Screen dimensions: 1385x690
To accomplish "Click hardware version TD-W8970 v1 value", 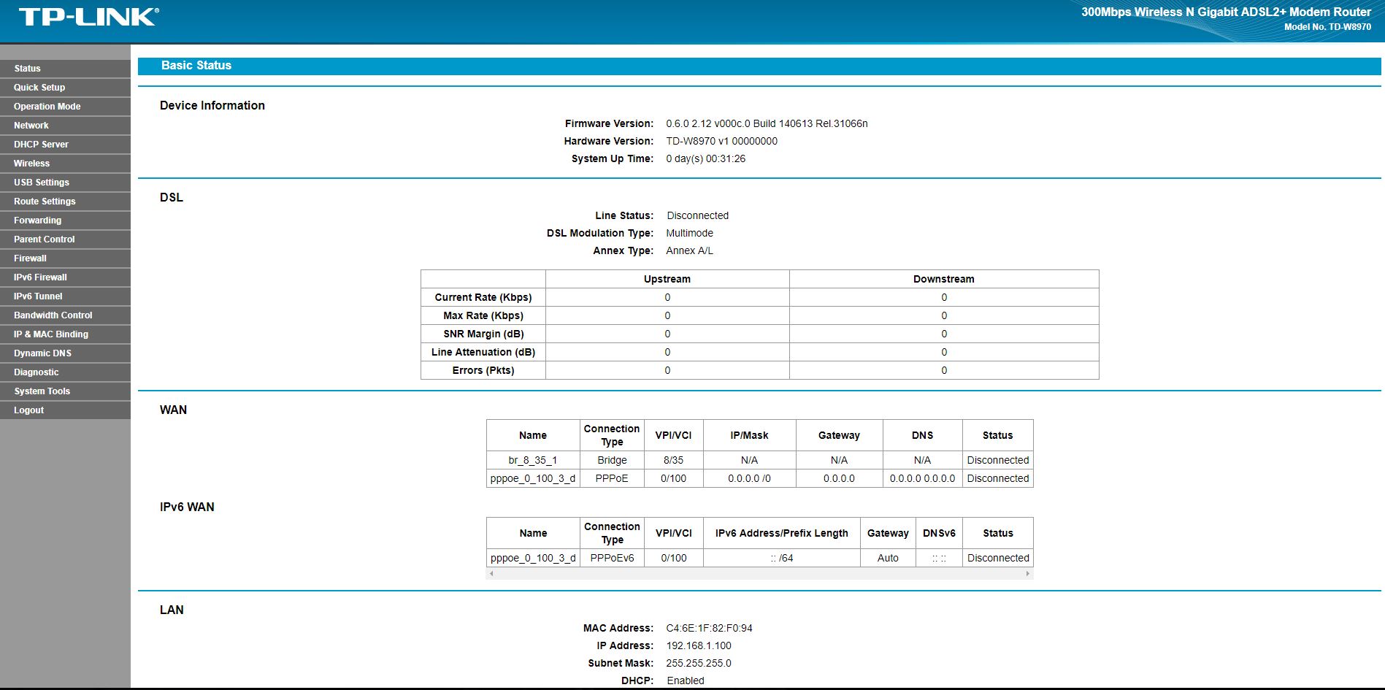I will [721, 141].
